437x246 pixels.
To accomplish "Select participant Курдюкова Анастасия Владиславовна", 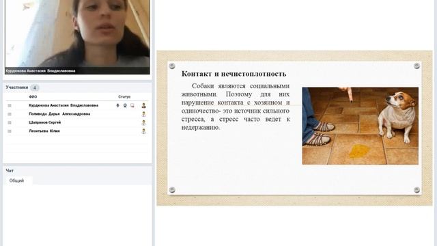I will click(x=64, y=105).
